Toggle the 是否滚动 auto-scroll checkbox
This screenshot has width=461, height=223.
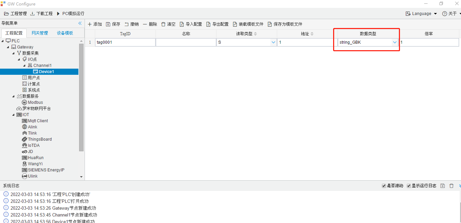[x=384, y=186]
